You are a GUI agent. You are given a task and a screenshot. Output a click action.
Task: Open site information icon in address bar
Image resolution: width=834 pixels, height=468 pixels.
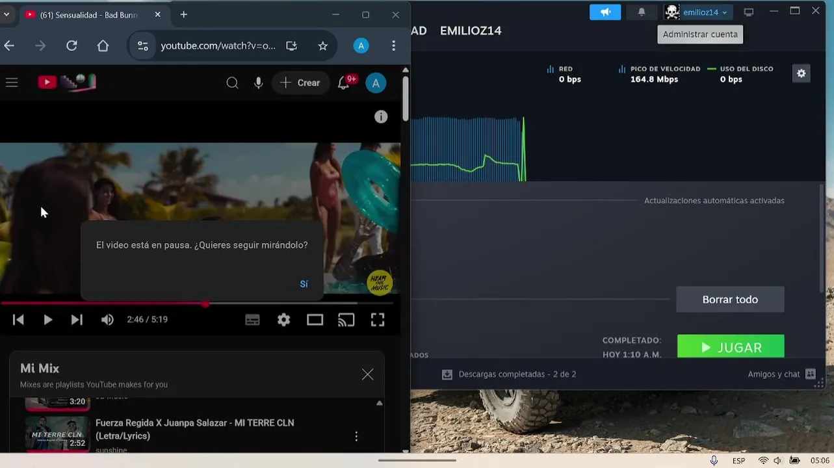[143, 45]
